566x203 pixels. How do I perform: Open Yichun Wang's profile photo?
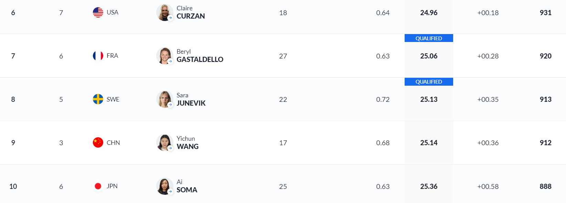164,142
